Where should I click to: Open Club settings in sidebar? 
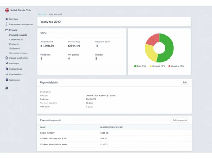coord(16,69)
